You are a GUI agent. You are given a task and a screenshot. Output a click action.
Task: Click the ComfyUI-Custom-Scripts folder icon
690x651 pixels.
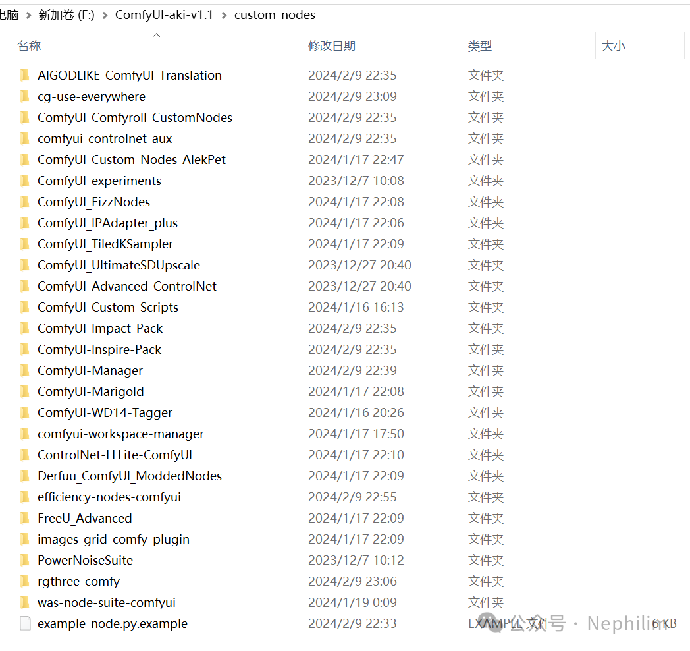(25, 308)
